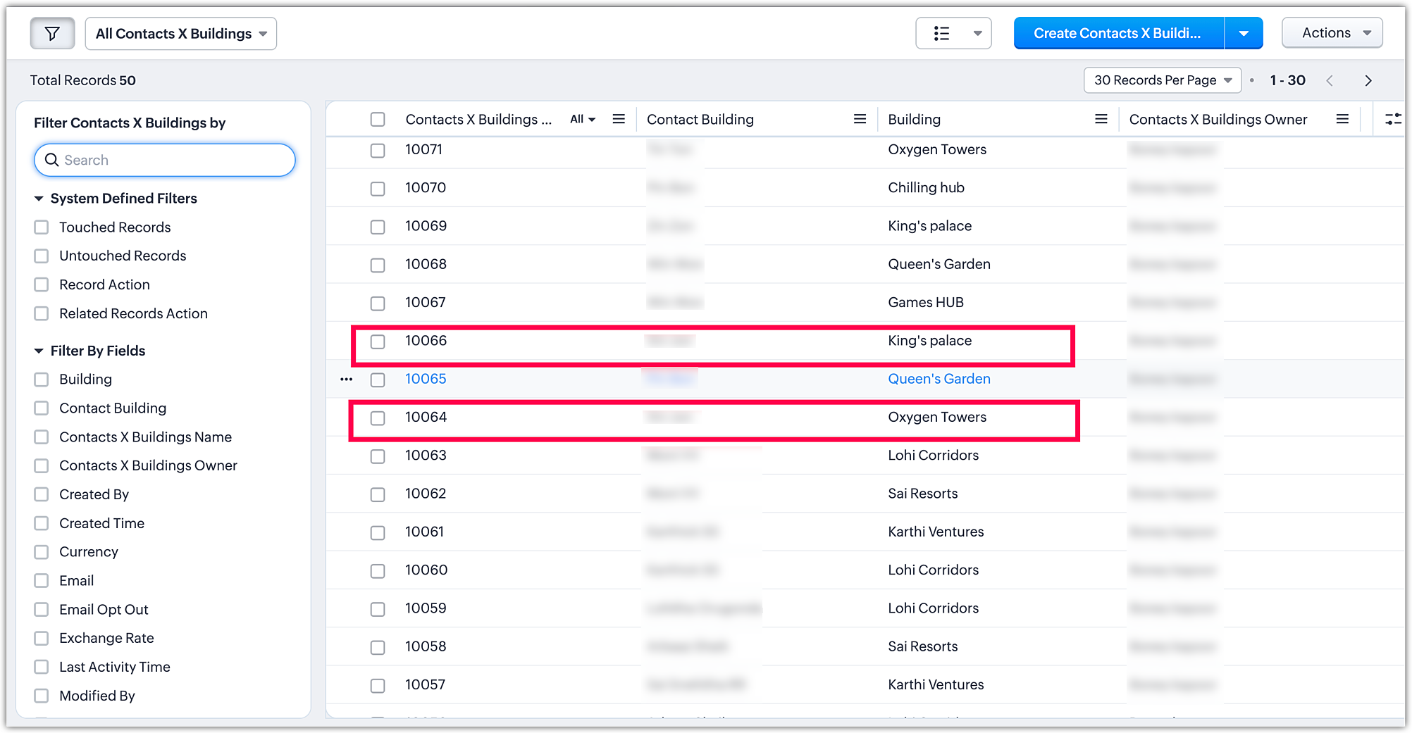The width and height of the screenshot is (1412, 733).
Task: Click the Chilling hub building cell
Action: [x=926, y=187]
